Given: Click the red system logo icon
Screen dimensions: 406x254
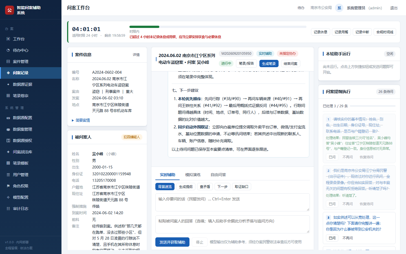Looking at the screenshot, I should coord(10,10).
